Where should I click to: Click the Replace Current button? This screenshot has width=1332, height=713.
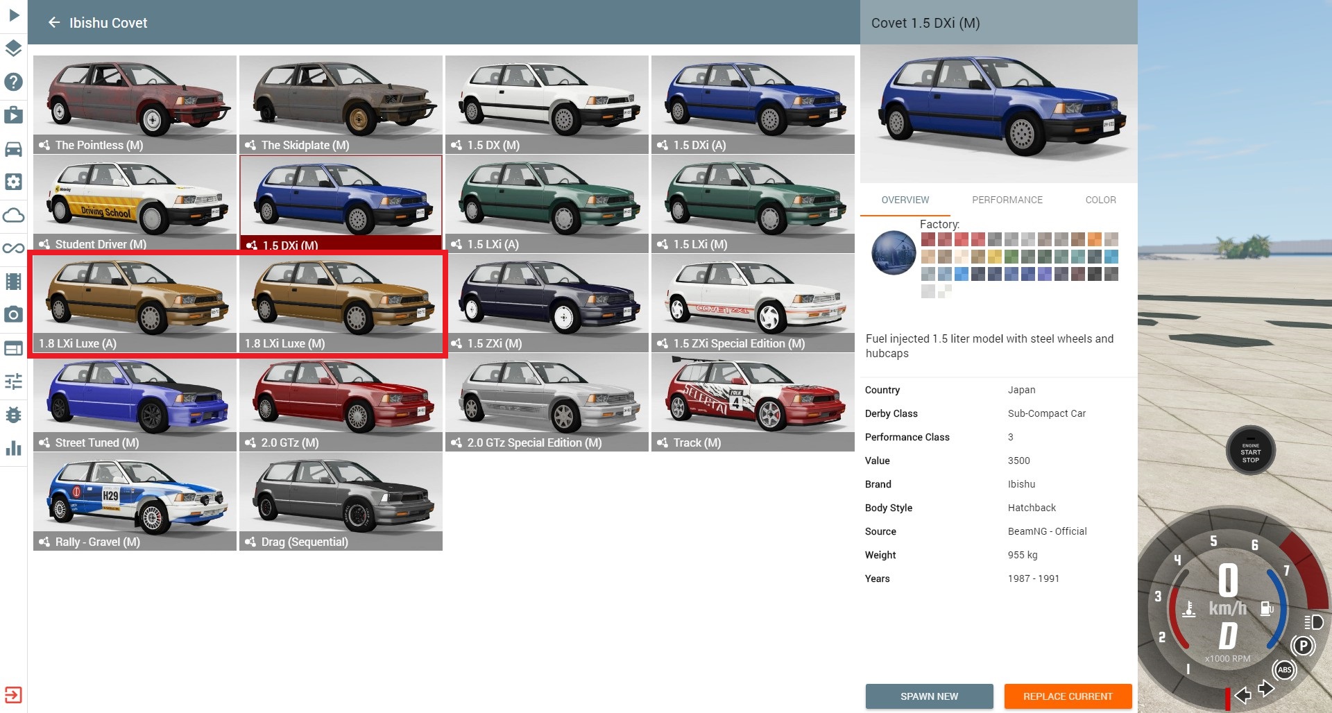1068,696
